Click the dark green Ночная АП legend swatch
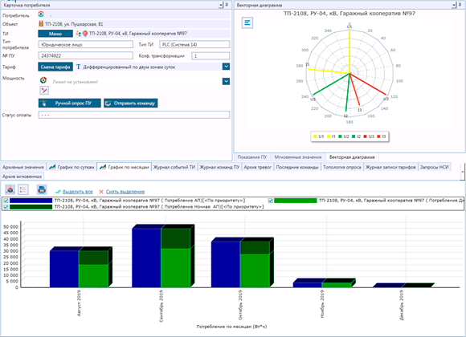Viewport: 466px width, 337px height. 31,207
